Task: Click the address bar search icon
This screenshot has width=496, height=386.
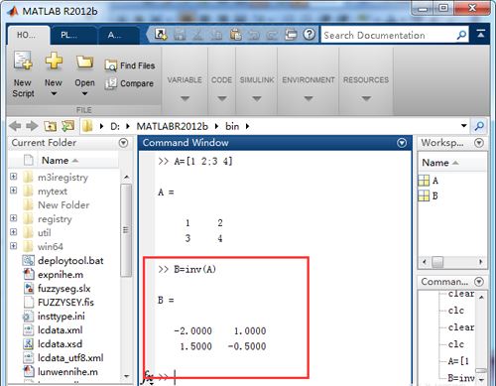Action: (479, 126)
